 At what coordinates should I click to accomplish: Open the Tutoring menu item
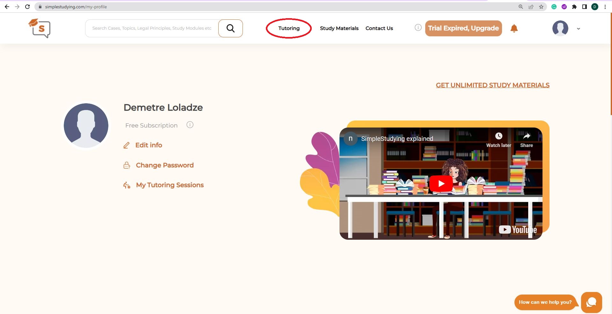(289, 28)
